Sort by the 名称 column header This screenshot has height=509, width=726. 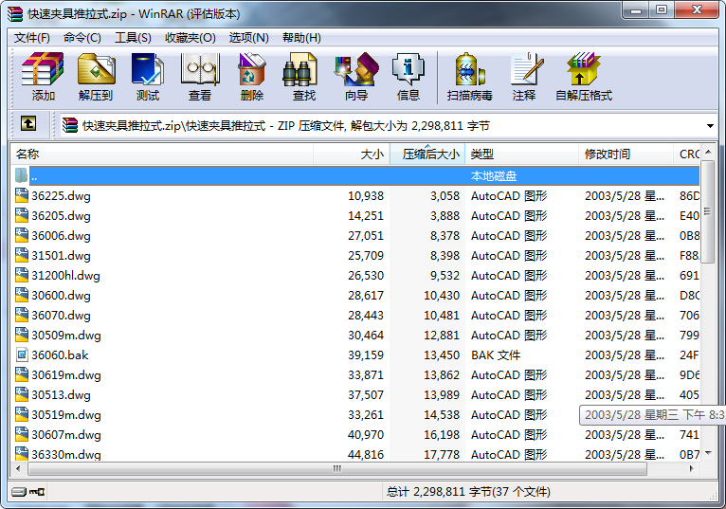click(x=162, y=155)
